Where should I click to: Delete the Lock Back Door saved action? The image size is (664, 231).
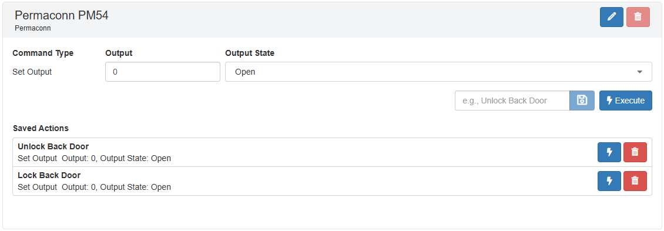pyautogui.click(x=635, y=181)
